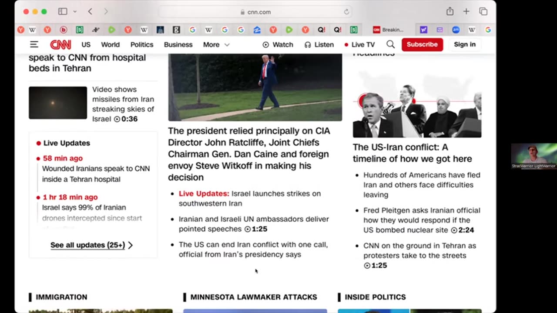This screenshot has width=557, height=313.
Task: Switch to the CNN Breaking tab
Action: point(388,30)
